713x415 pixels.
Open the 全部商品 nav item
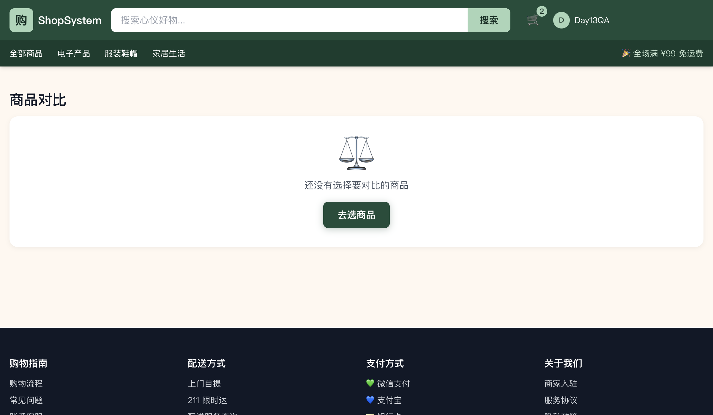tap(26, 53)
